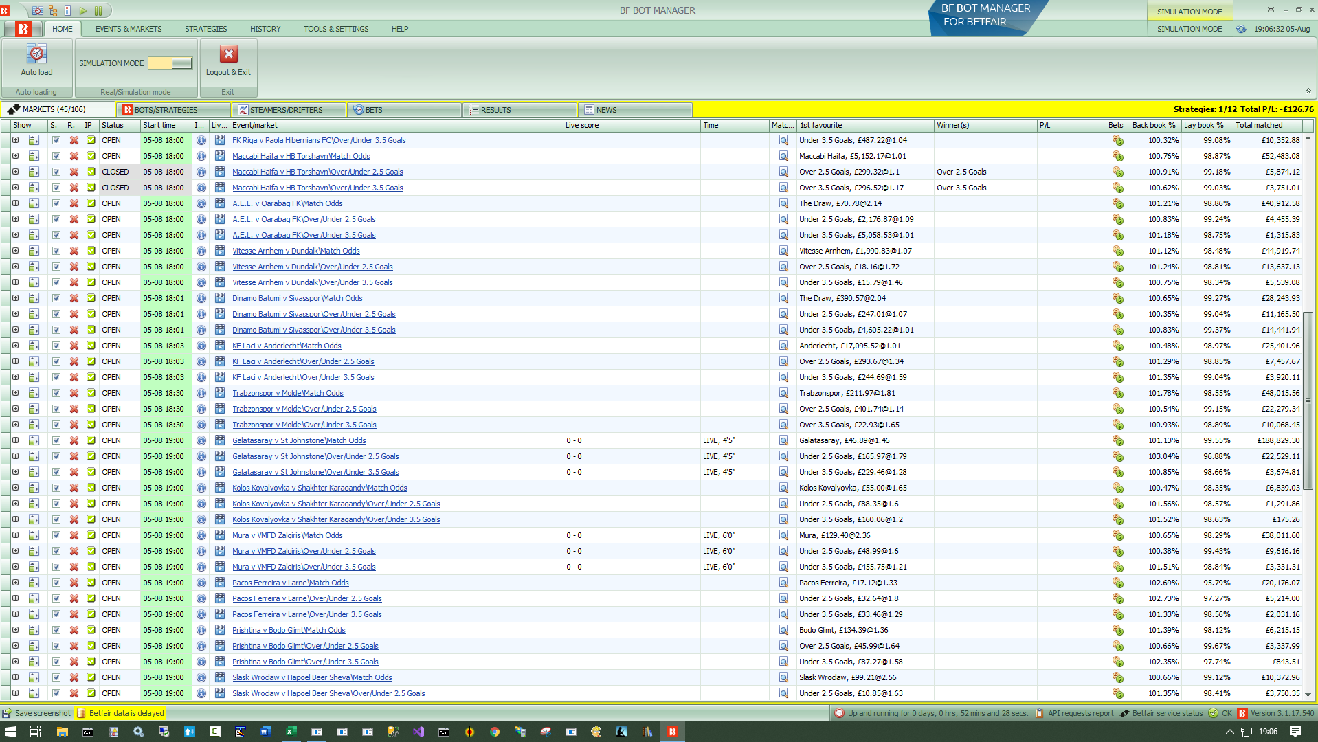The width and height of the screenshot is (1318, 742).
Task: Open bets icon for Trabzonspor v Molde Match Odds
Action: (x=1117, y=393)
